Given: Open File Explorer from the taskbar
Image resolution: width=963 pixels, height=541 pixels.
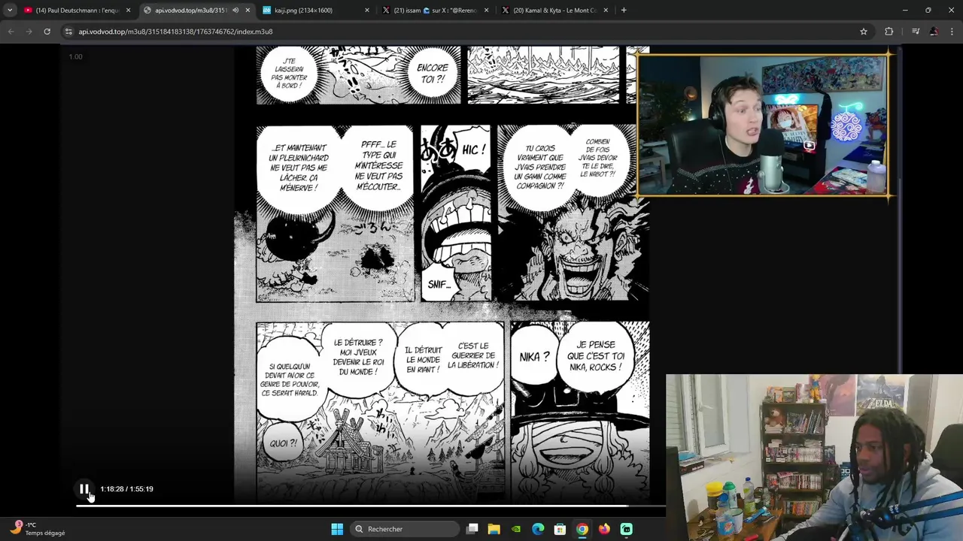Looking at the screenshot, I should click(x=494, y=529).
